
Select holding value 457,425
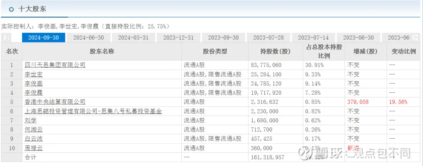tap(262, 139)
